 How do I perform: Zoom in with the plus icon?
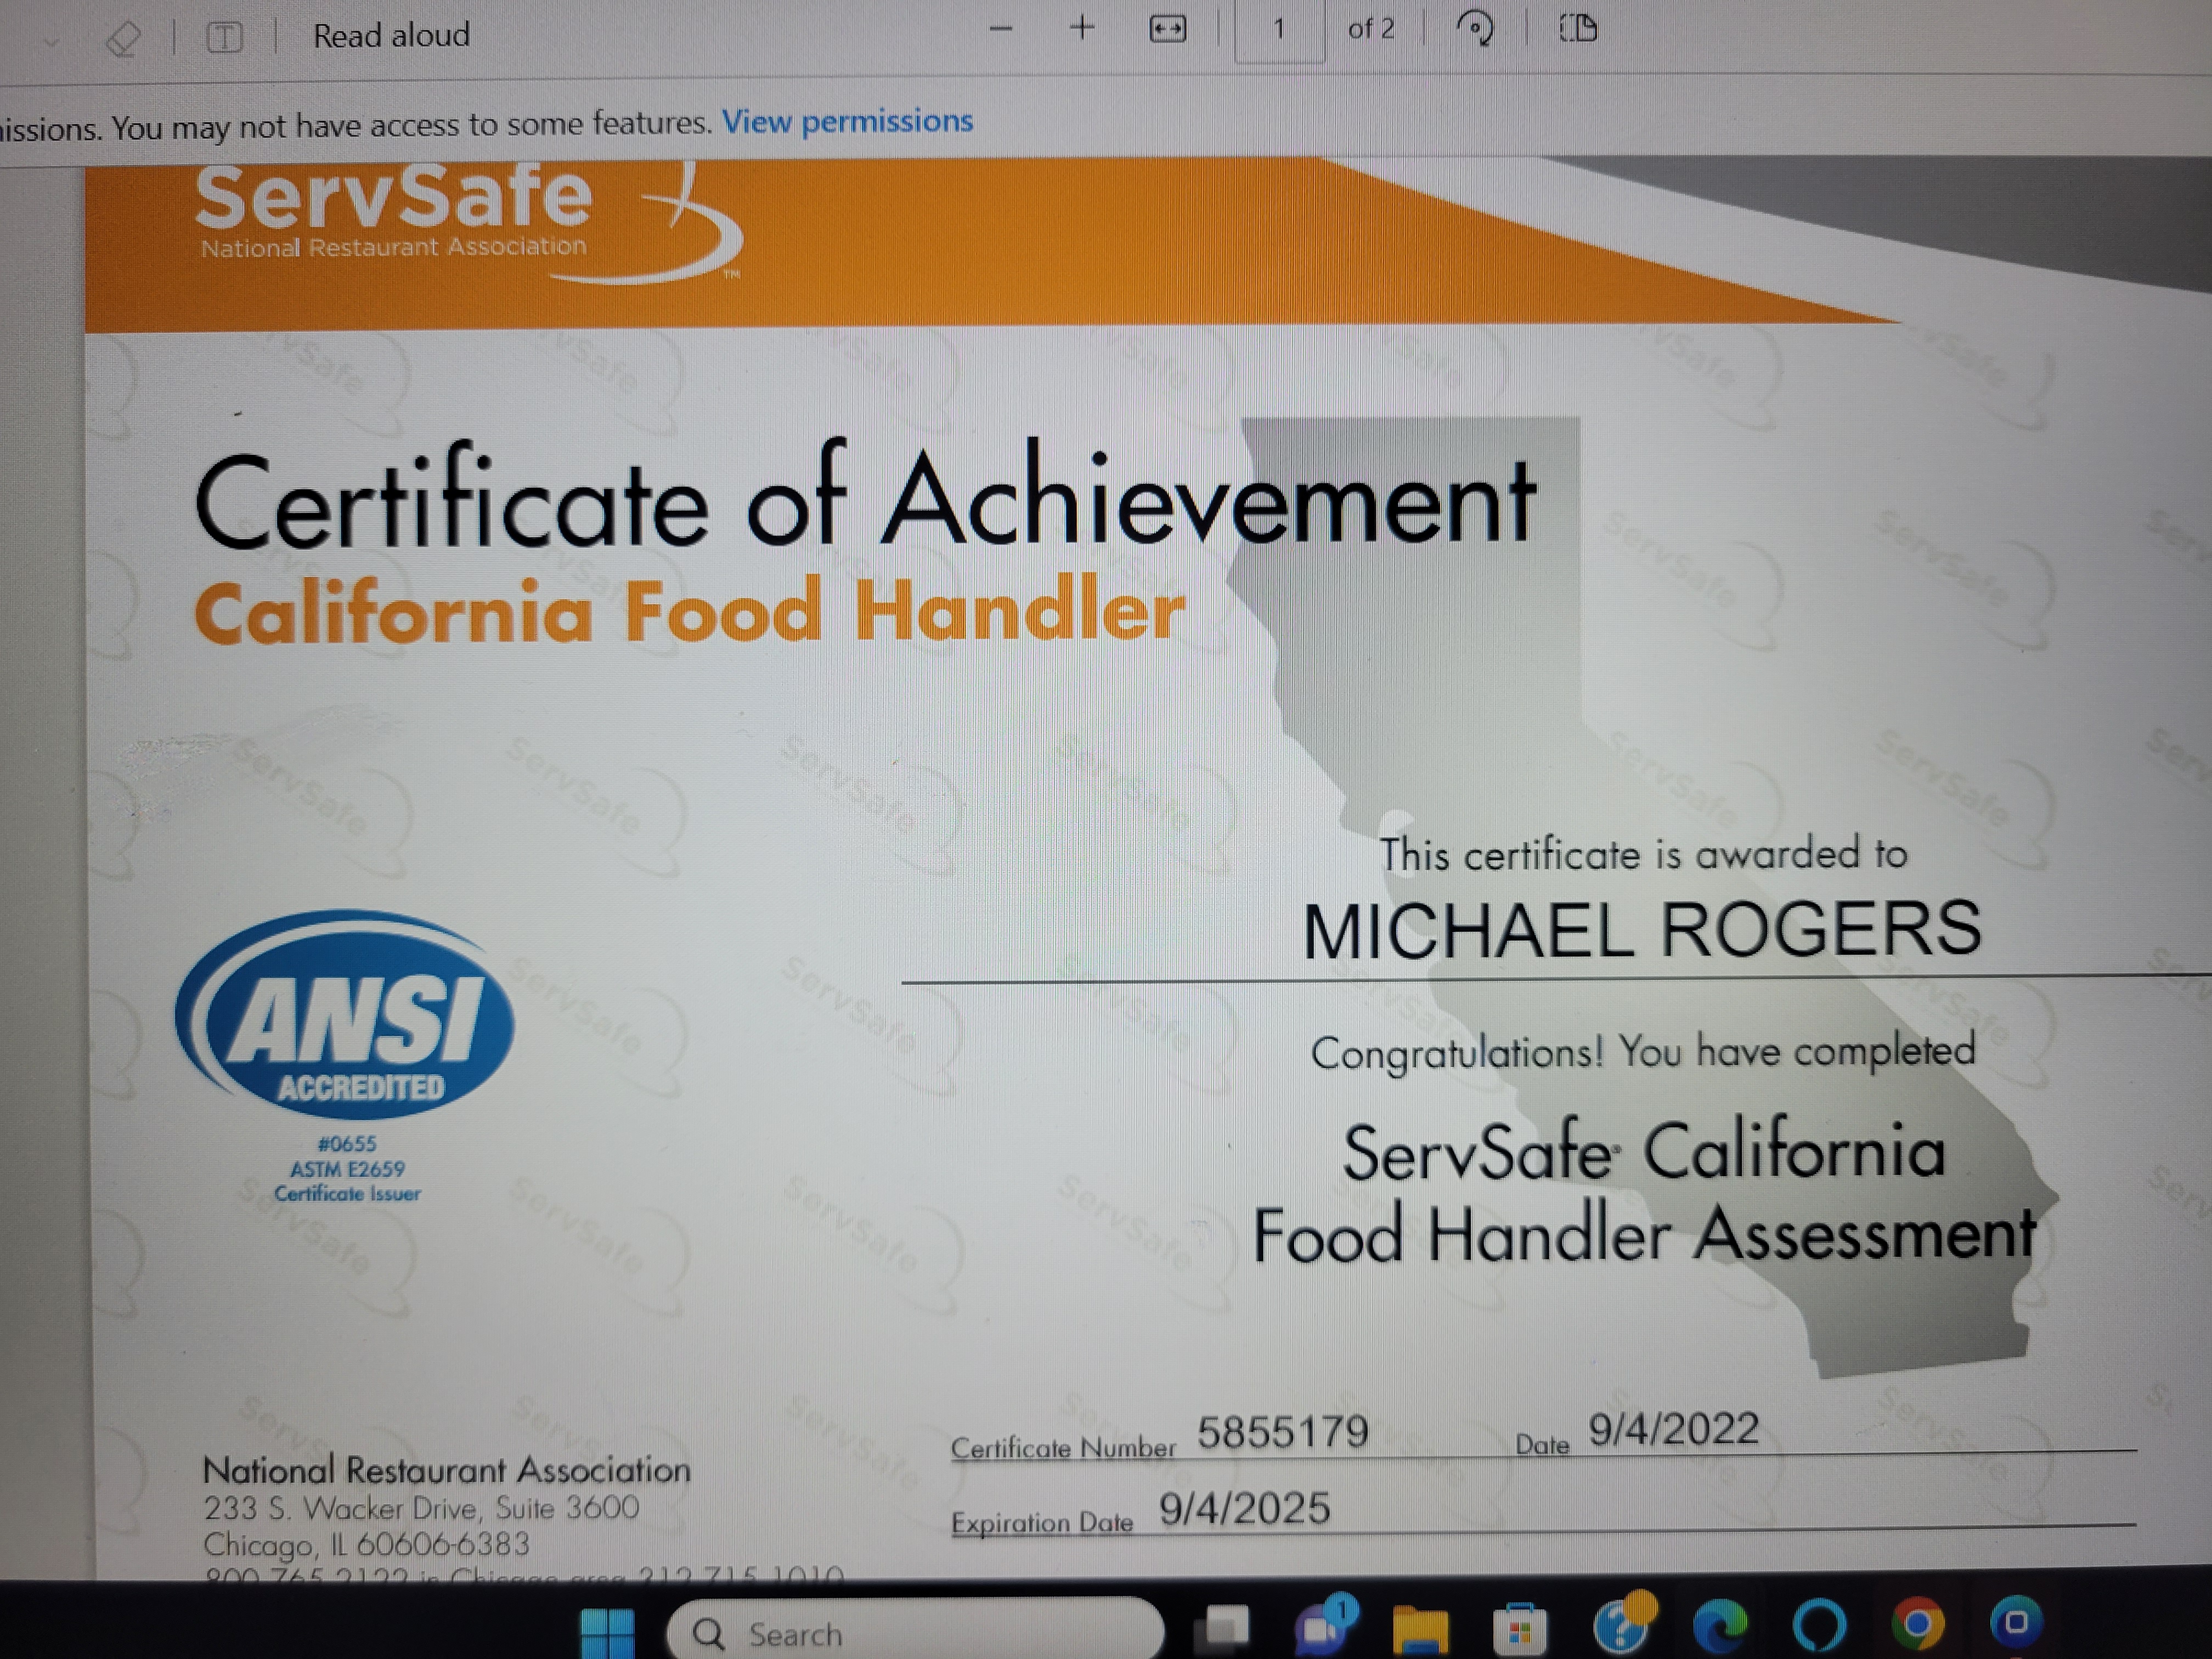click(1081, 28)
